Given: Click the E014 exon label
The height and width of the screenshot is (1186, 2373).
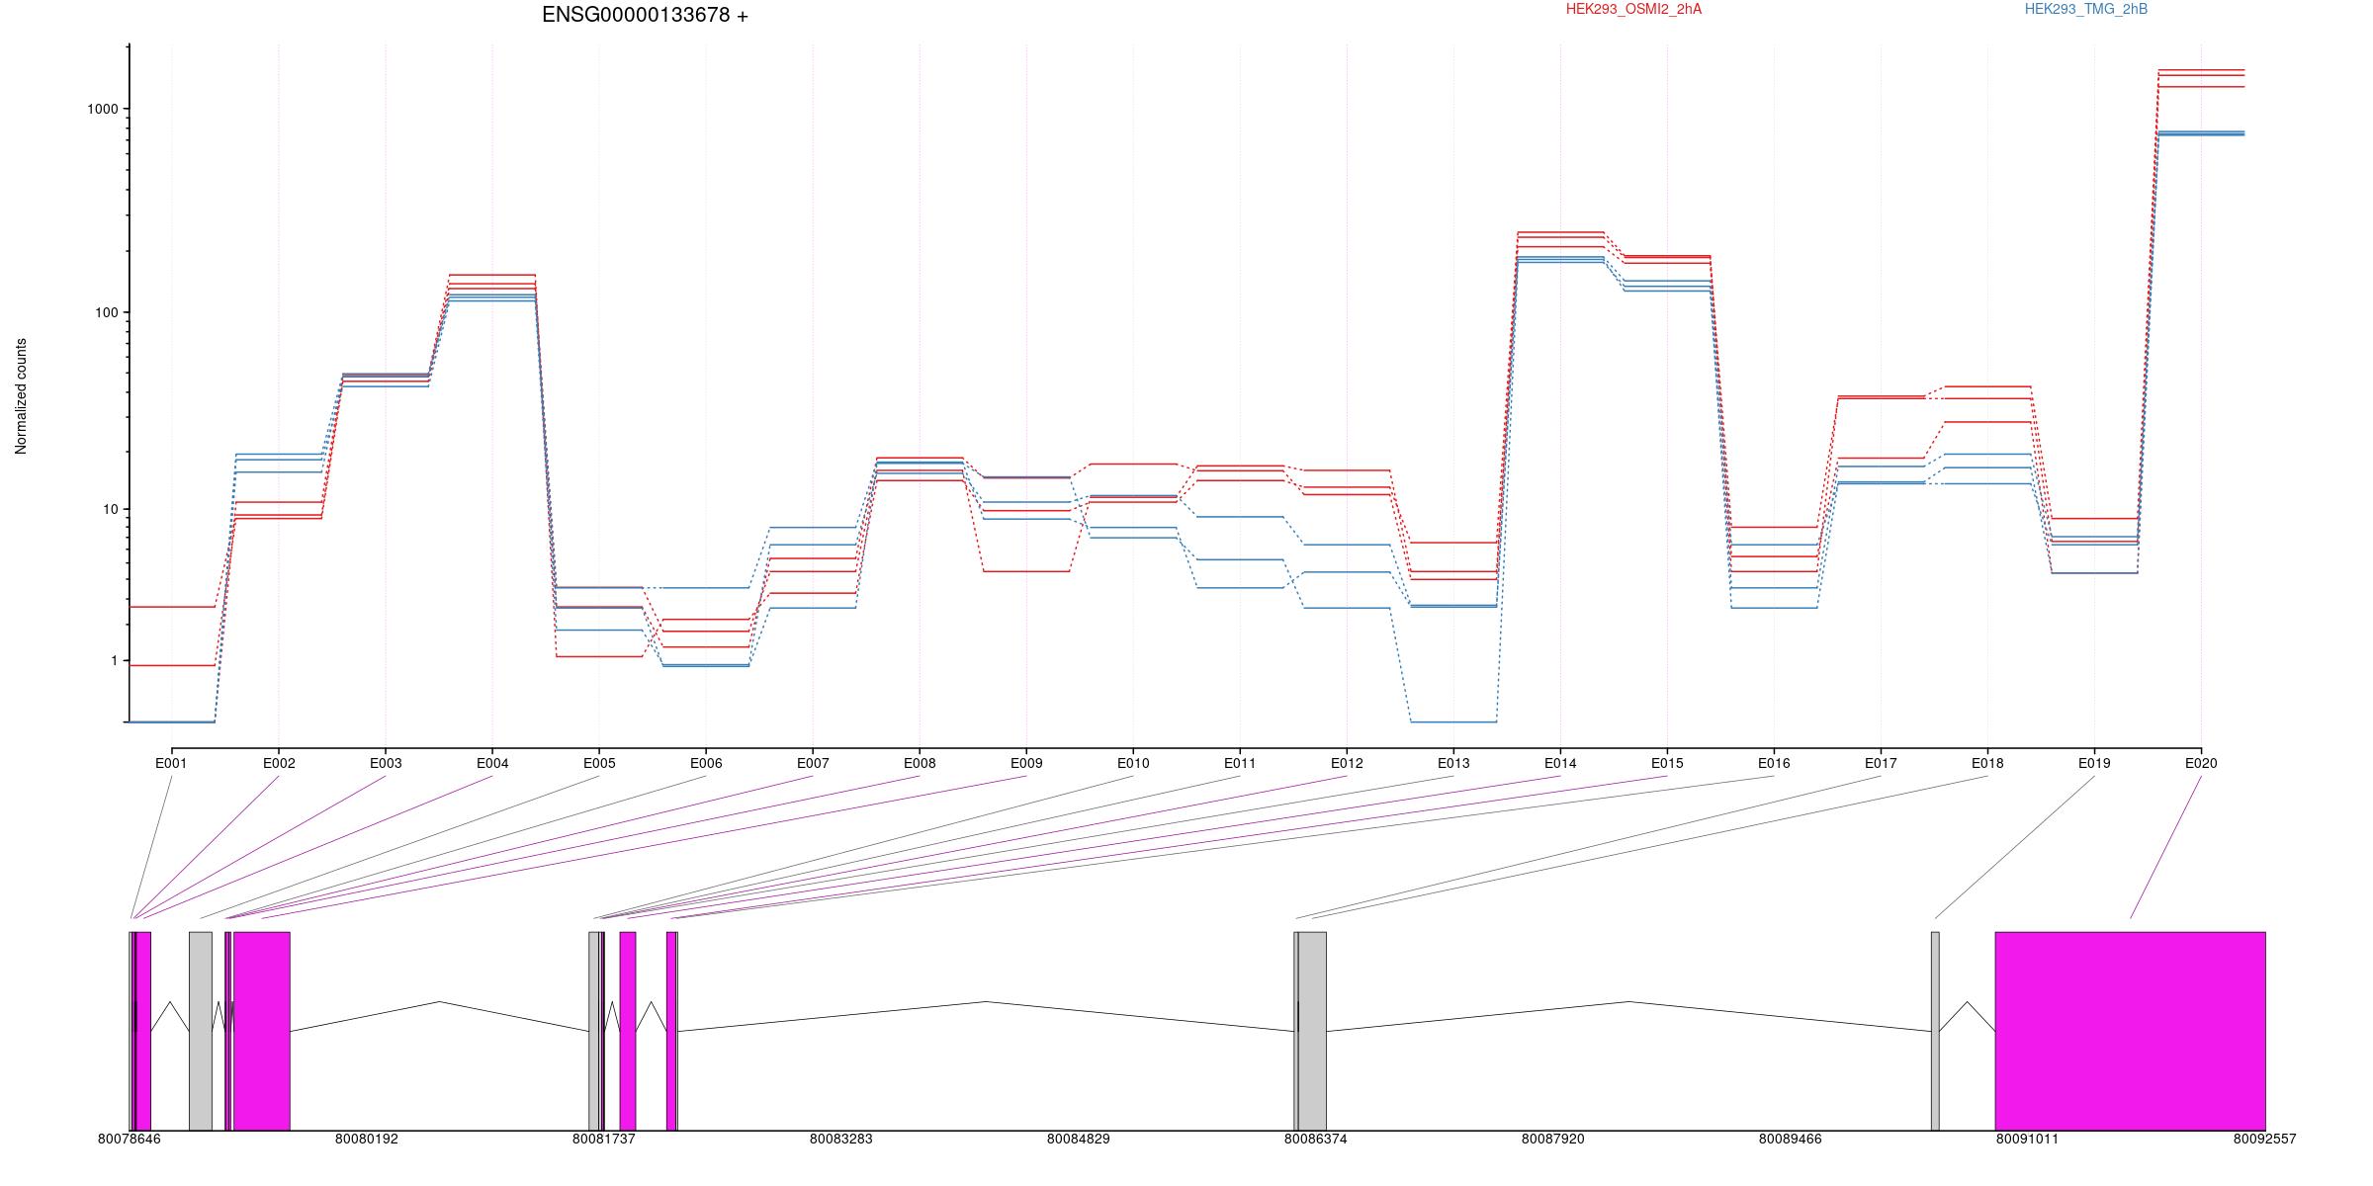Looking at the screenshot, I should coord(1560,763).
